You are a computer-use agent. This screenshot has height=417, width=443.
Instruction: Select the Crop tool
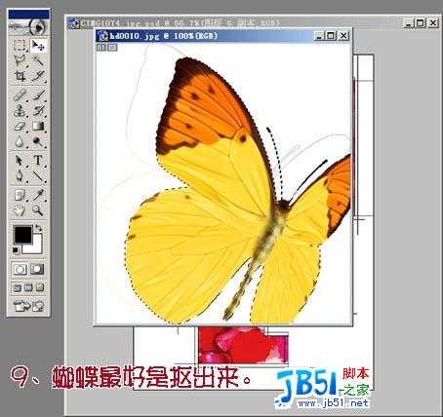20,76
